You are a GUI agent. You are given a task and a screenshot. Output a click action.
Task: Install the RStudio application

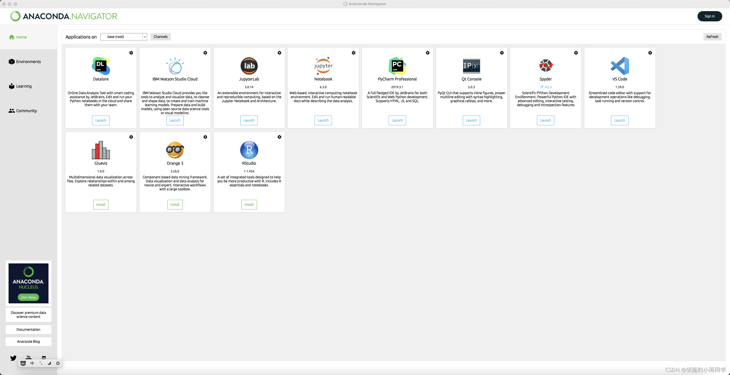(x=249, y=204)
